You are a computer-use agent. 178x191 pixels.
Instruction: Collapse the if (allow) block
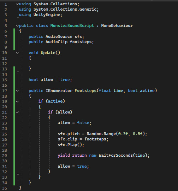coord(17,112)
